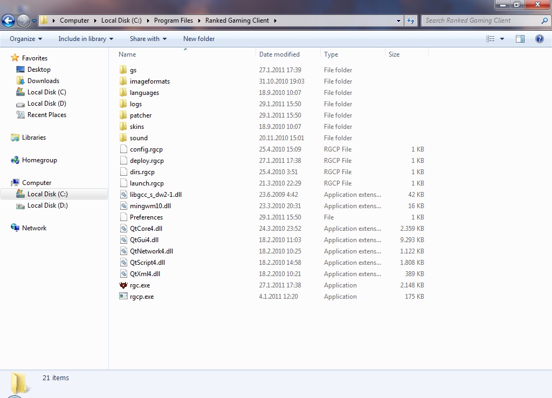This screenshot has width=552, height=398.
Task: Select Homegroup in the navigation pane
Action: point(39,160)
